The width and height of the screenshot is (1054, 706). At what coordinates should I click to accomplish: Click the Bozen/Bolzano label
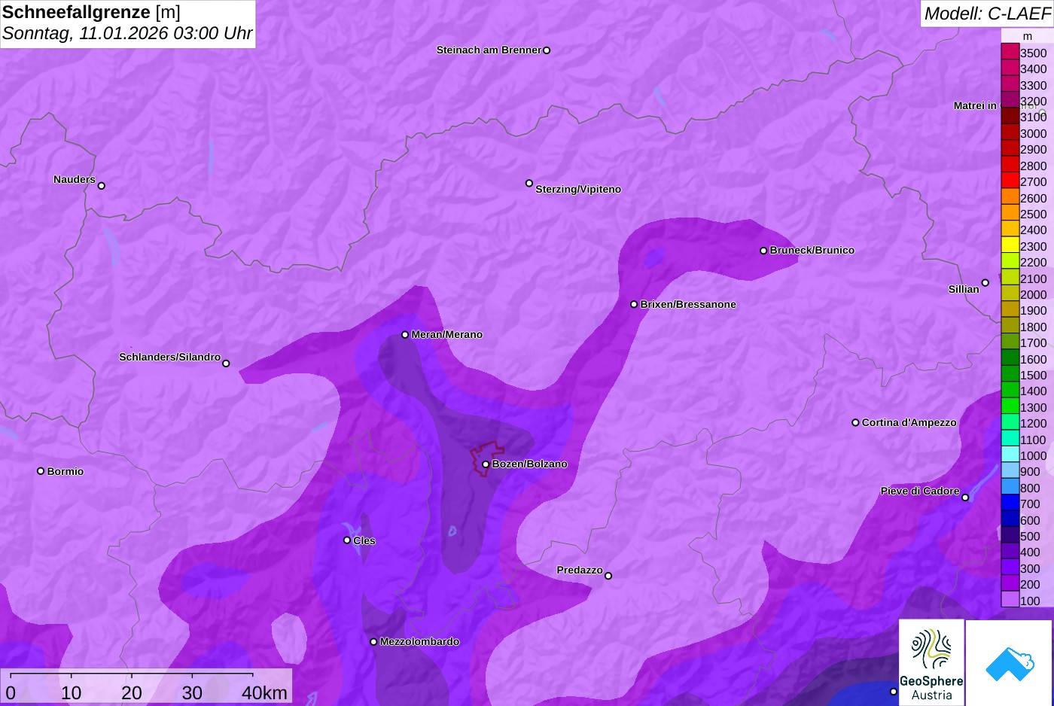(x=530, y=464)
